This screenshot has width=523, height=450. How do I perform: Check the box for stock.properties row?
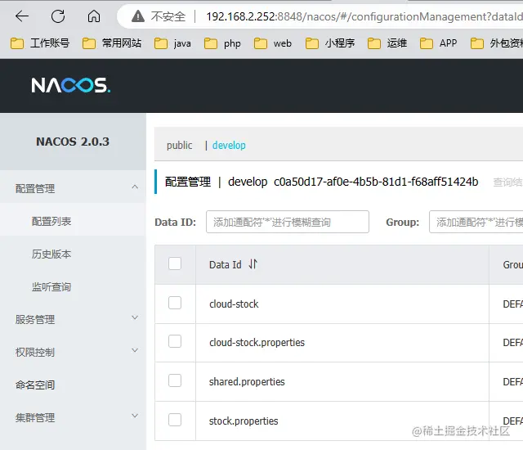point(175,420)
